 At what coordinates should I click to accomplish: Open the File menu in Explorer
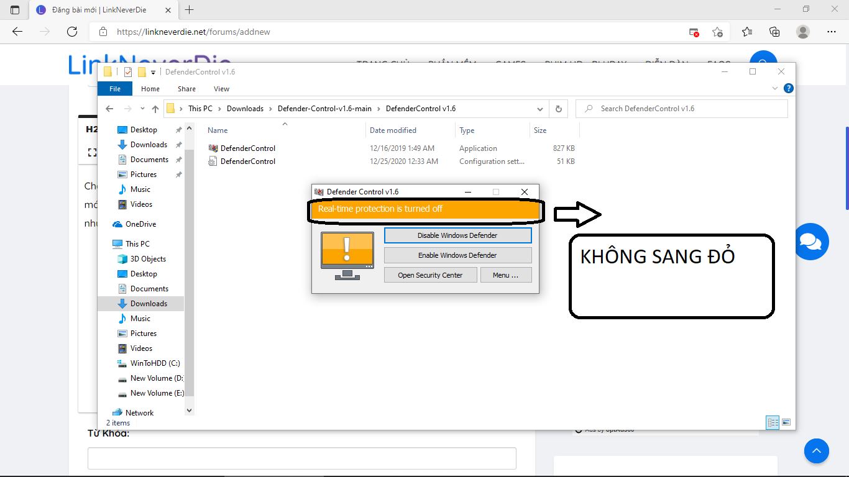pos(114,88)
